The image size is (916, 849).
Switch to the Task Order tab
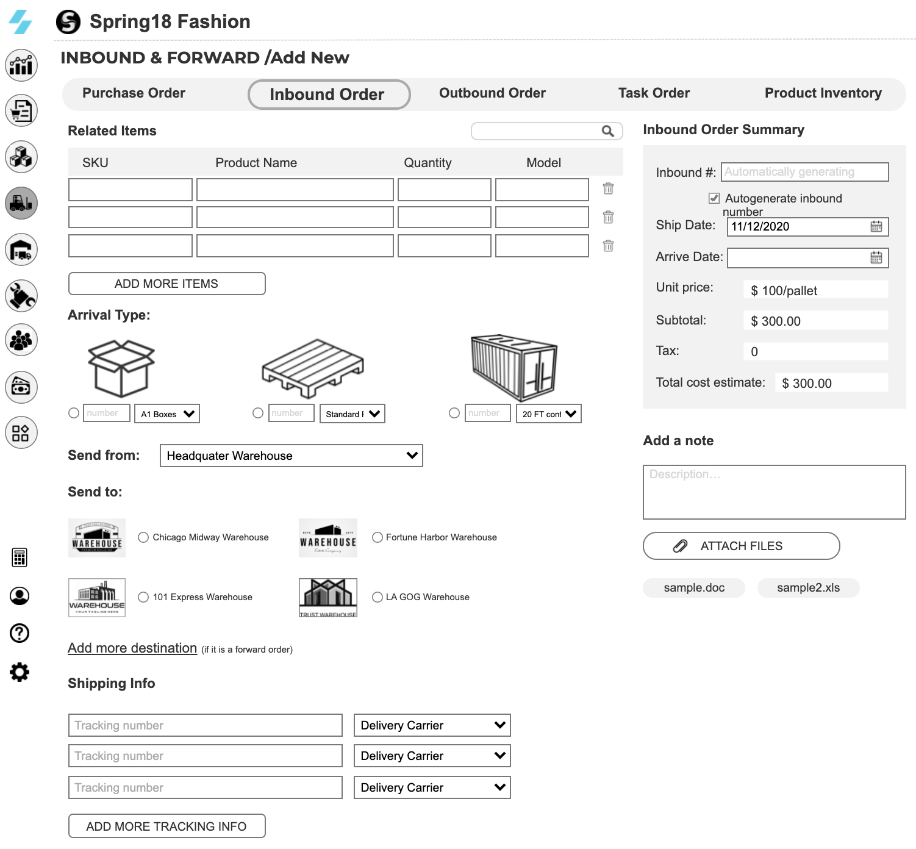[x=654, y=93]
